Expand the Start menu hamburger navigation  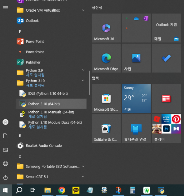(6, 8)
